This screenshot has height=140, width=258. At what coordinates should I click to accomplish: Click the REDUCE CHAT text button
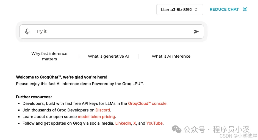pos(224,9)
